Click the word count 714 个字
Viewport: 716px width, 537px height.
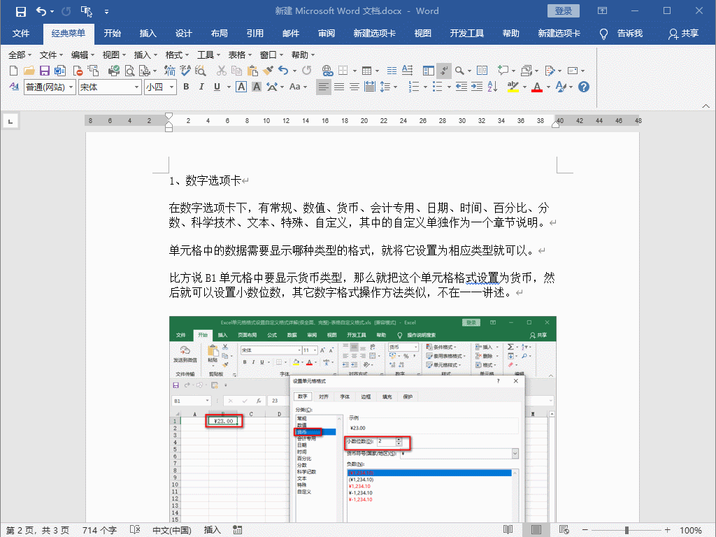point(99,530)
